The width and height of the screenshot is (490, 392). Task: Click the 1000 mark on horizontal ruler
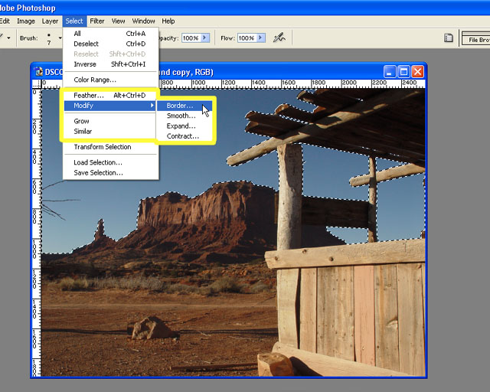click(199, 83)
